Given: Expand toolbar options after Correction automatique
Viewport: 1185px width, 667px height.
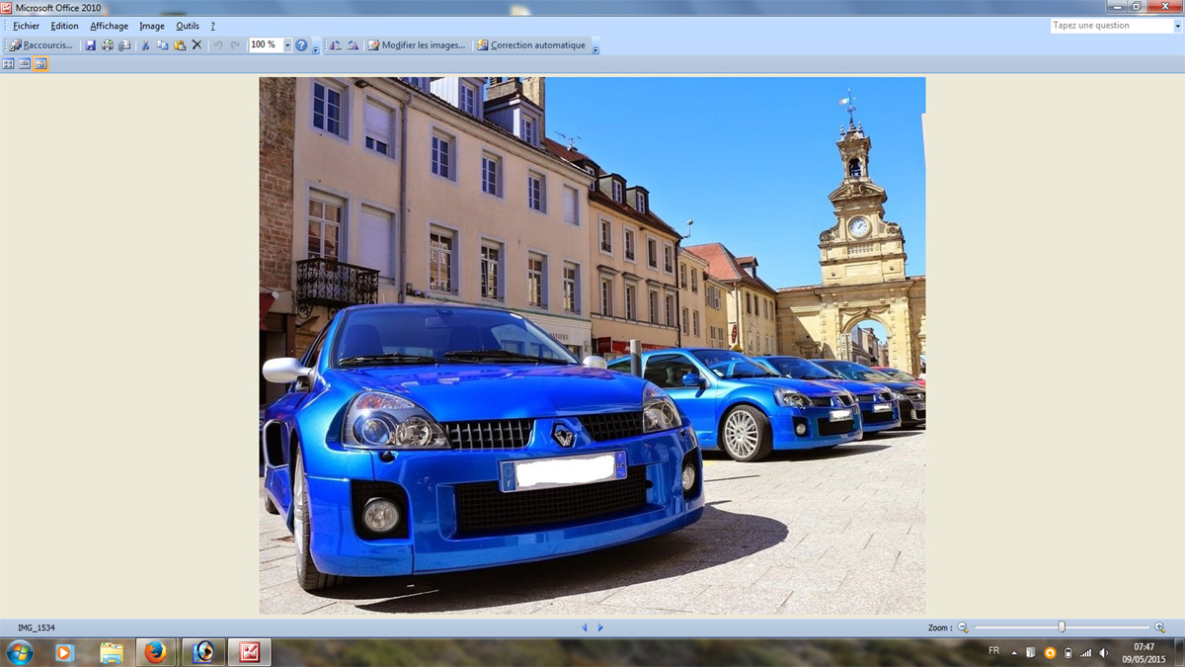Looking at the screenshot, I should click(x=595, y=46).
